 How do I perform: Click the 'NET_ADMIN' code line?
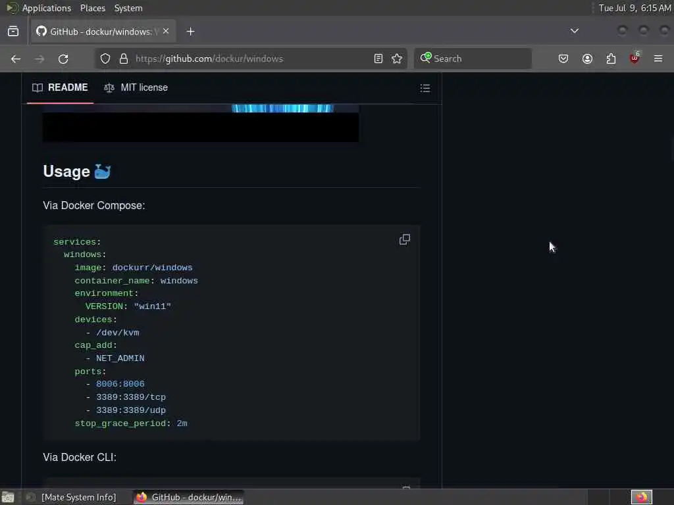coord(115,358)
